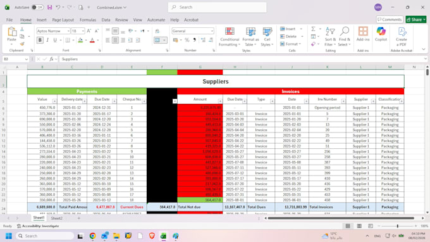Switch to Sheet2 tab
The width and height of the screenshot is (430, 242).
(x=57, y=218)
